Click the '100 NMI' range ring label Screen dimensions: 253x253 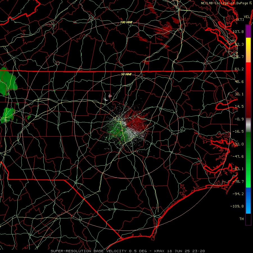(126, 22)
